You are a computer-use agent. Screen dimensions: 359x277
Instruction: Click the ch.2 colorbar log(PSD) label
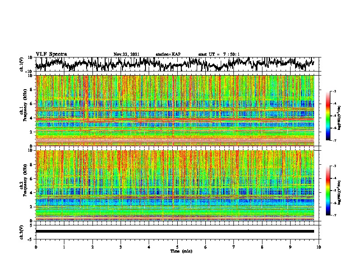339,192
